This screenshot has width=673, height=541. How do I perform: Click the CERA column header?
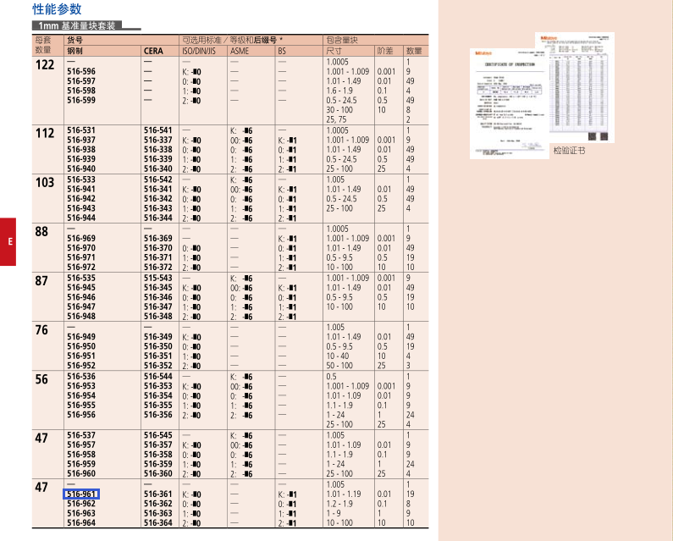153,51
